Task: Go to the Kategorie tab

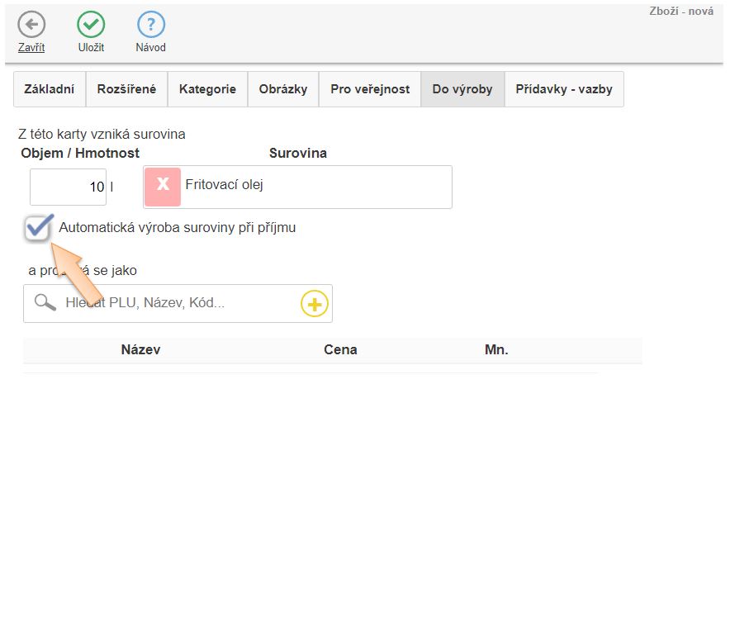Action: pos(207,89)
